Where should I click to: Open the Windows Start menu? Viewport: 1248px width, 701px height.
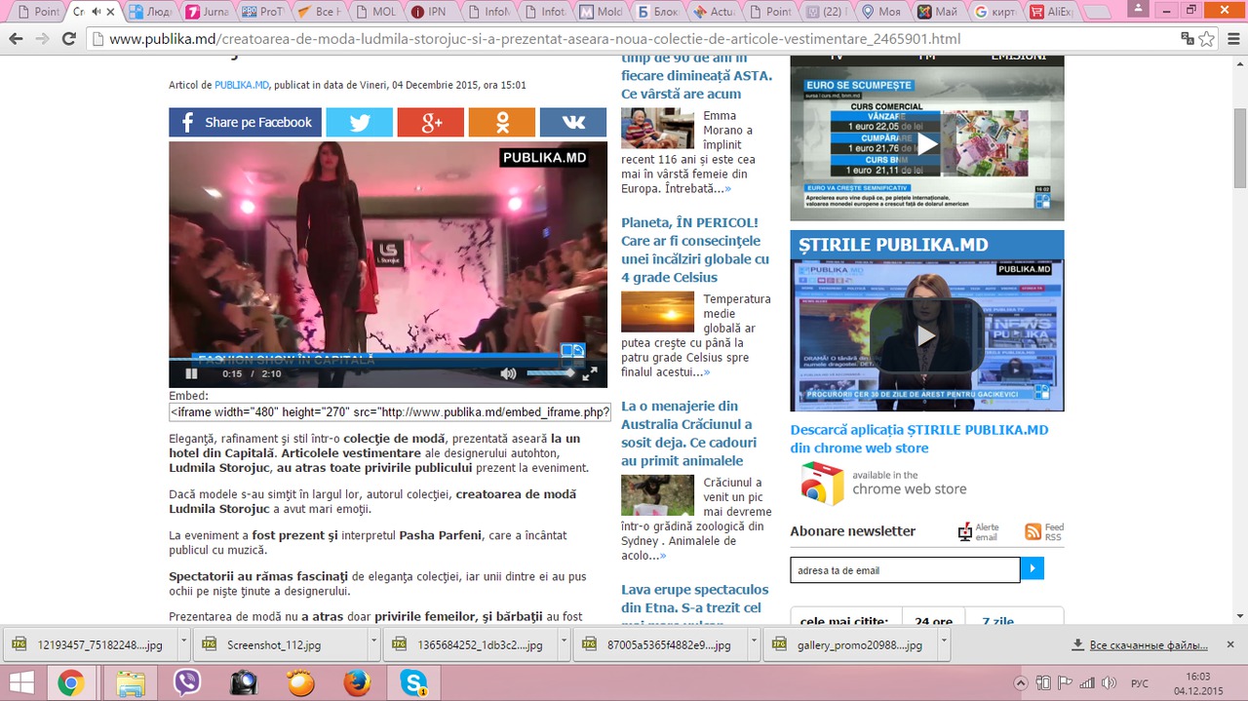pos(21,682)
